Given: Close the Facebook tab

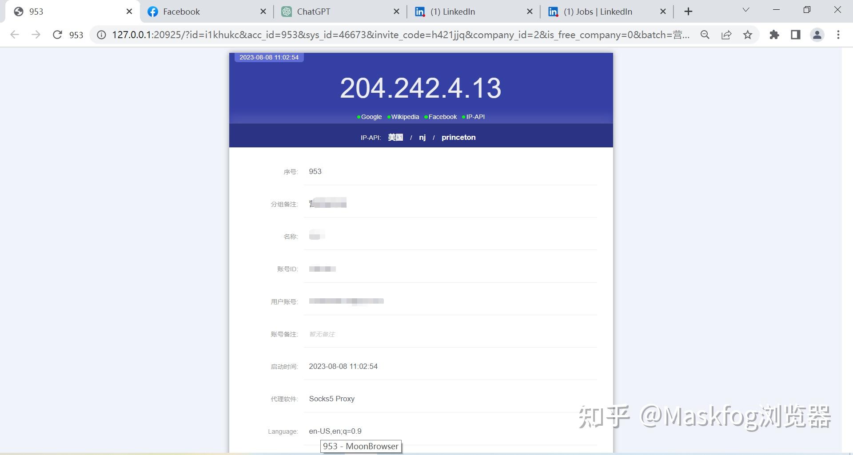Looking at the screenshot, I should pos(263,12).
